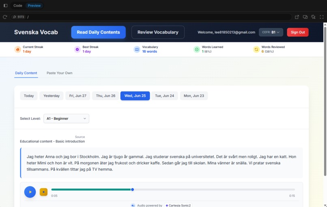Screen dimensions: 327x207
Task: Click the "1 (6%)" words learned value
Action: pyautogui.click(x=207, y=51)
